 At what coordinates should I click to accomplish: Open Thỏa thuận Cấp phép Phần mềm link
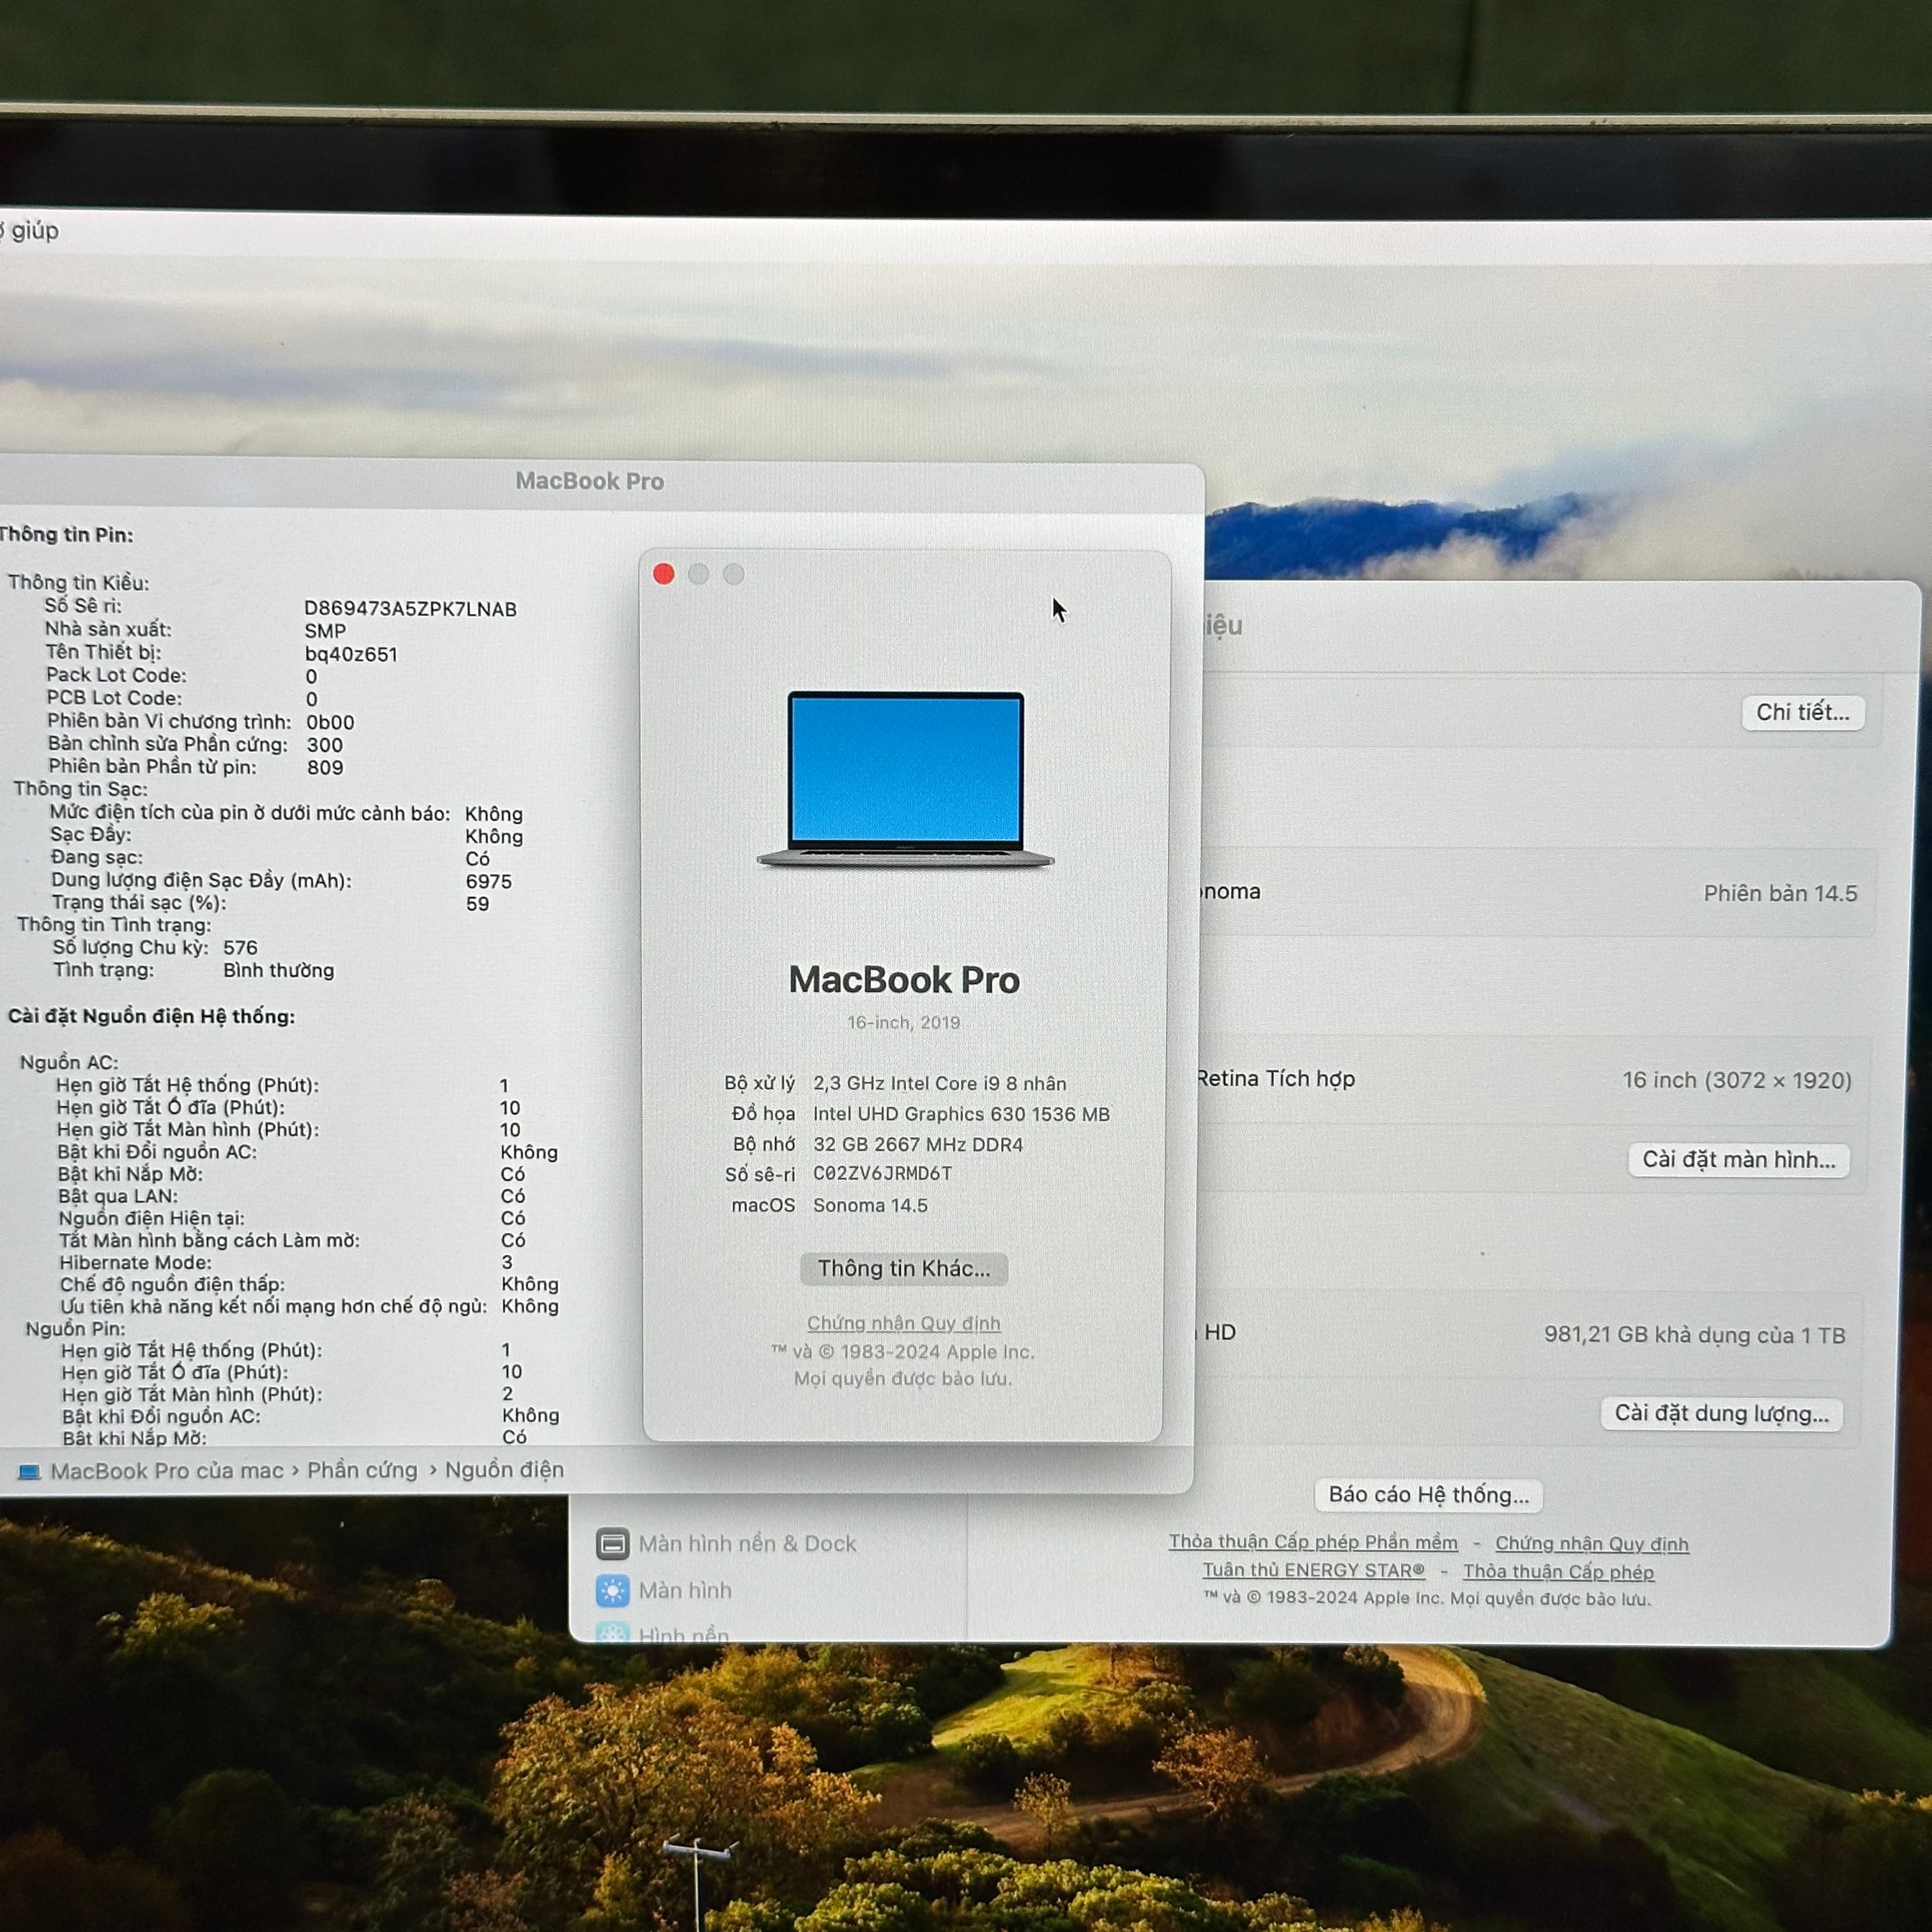[x=1313, y=1542]
